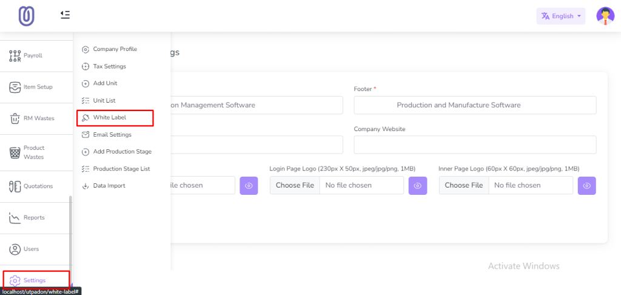621x295 pixels.
Task: Choose File for Inner Page Logo
Action: 464,185
